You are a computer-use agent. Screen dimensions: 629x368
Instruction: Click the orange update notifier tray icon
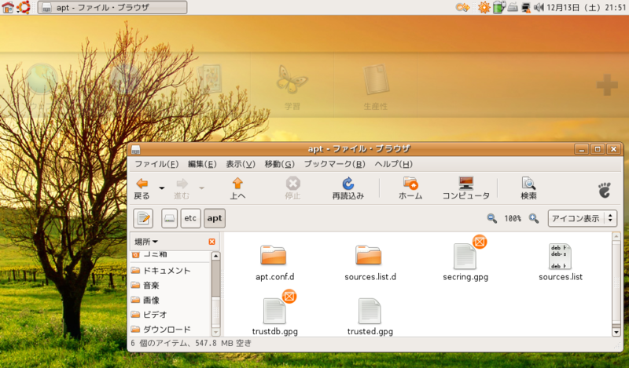(x=484, y=7)
